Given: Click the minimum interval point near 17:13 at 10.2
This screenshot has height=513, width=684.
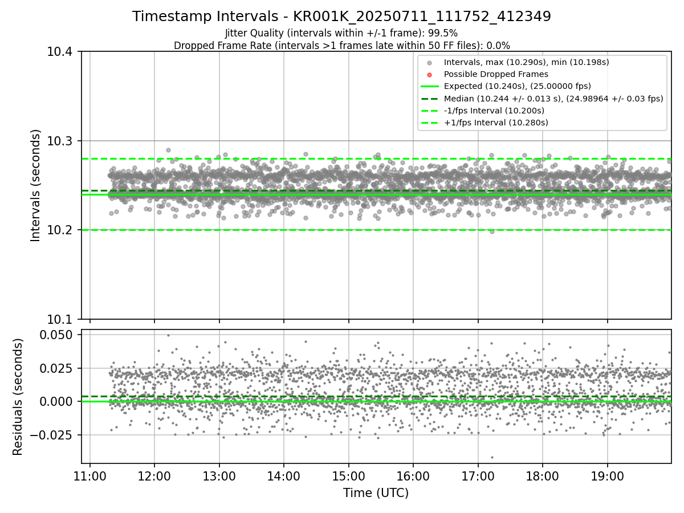Looking at the screenshot, I should coord(492,231).
